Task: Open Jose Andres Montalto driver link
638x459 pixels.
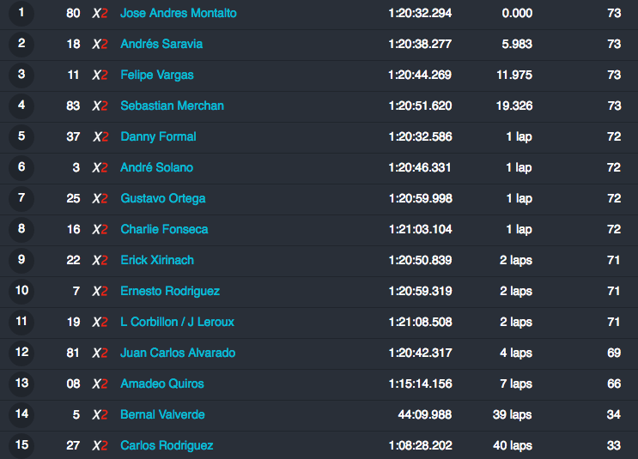Action: pos(179,13)
